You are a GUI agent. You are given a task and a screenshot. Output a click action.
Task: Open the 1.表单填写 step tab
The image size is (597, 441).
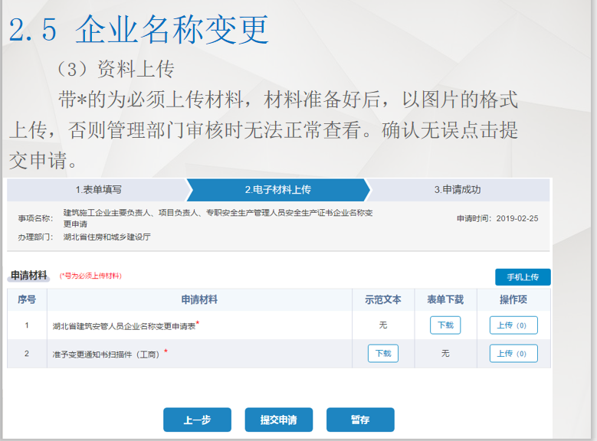click(98, 189)
